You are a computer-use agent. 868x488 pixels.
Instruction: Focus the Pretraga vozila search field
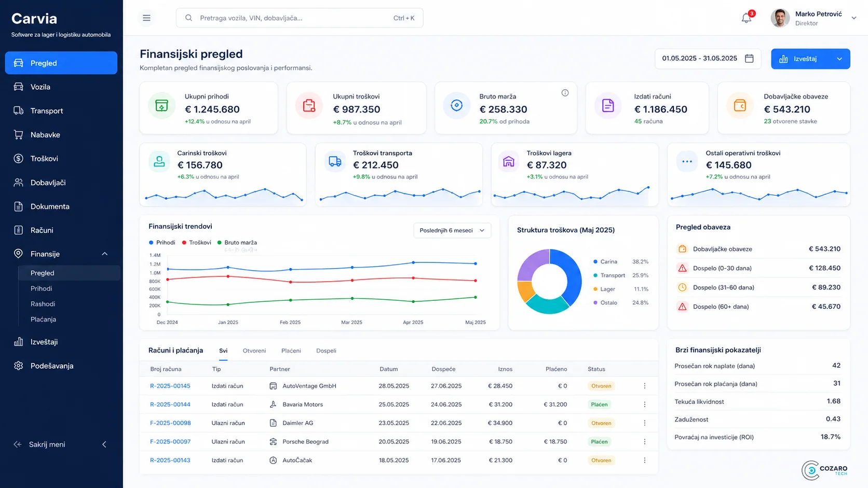tap(300, 18)
